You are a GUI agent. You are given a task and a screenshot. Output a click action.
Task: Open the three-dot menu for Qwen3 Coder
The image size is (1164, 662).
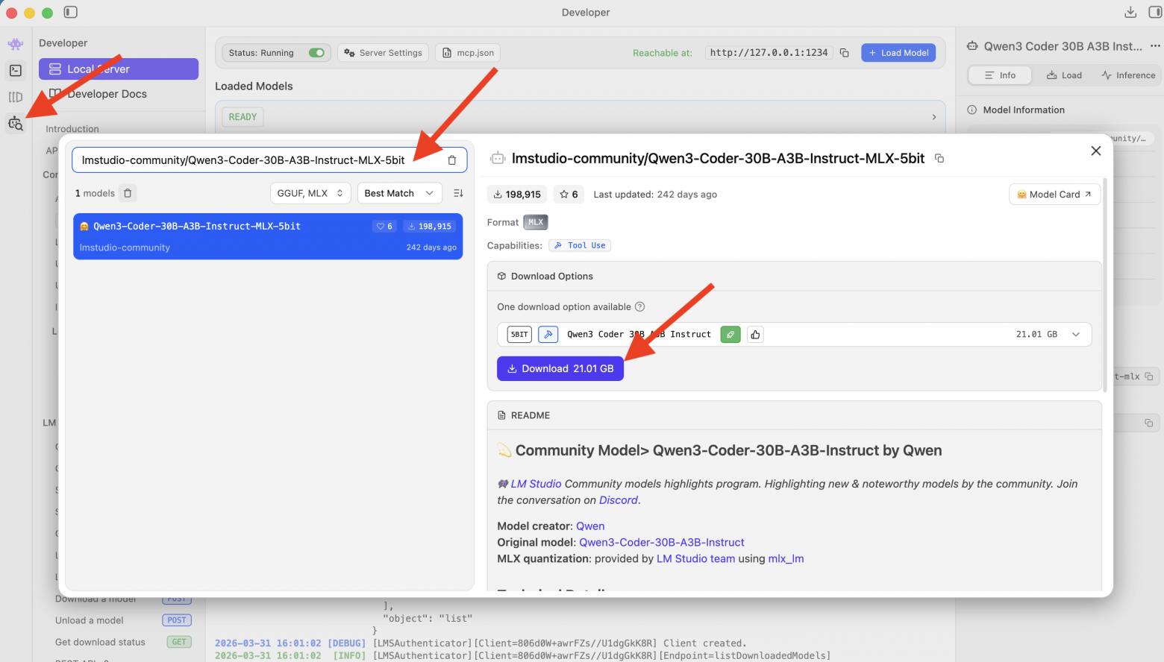coord(1155,46)
